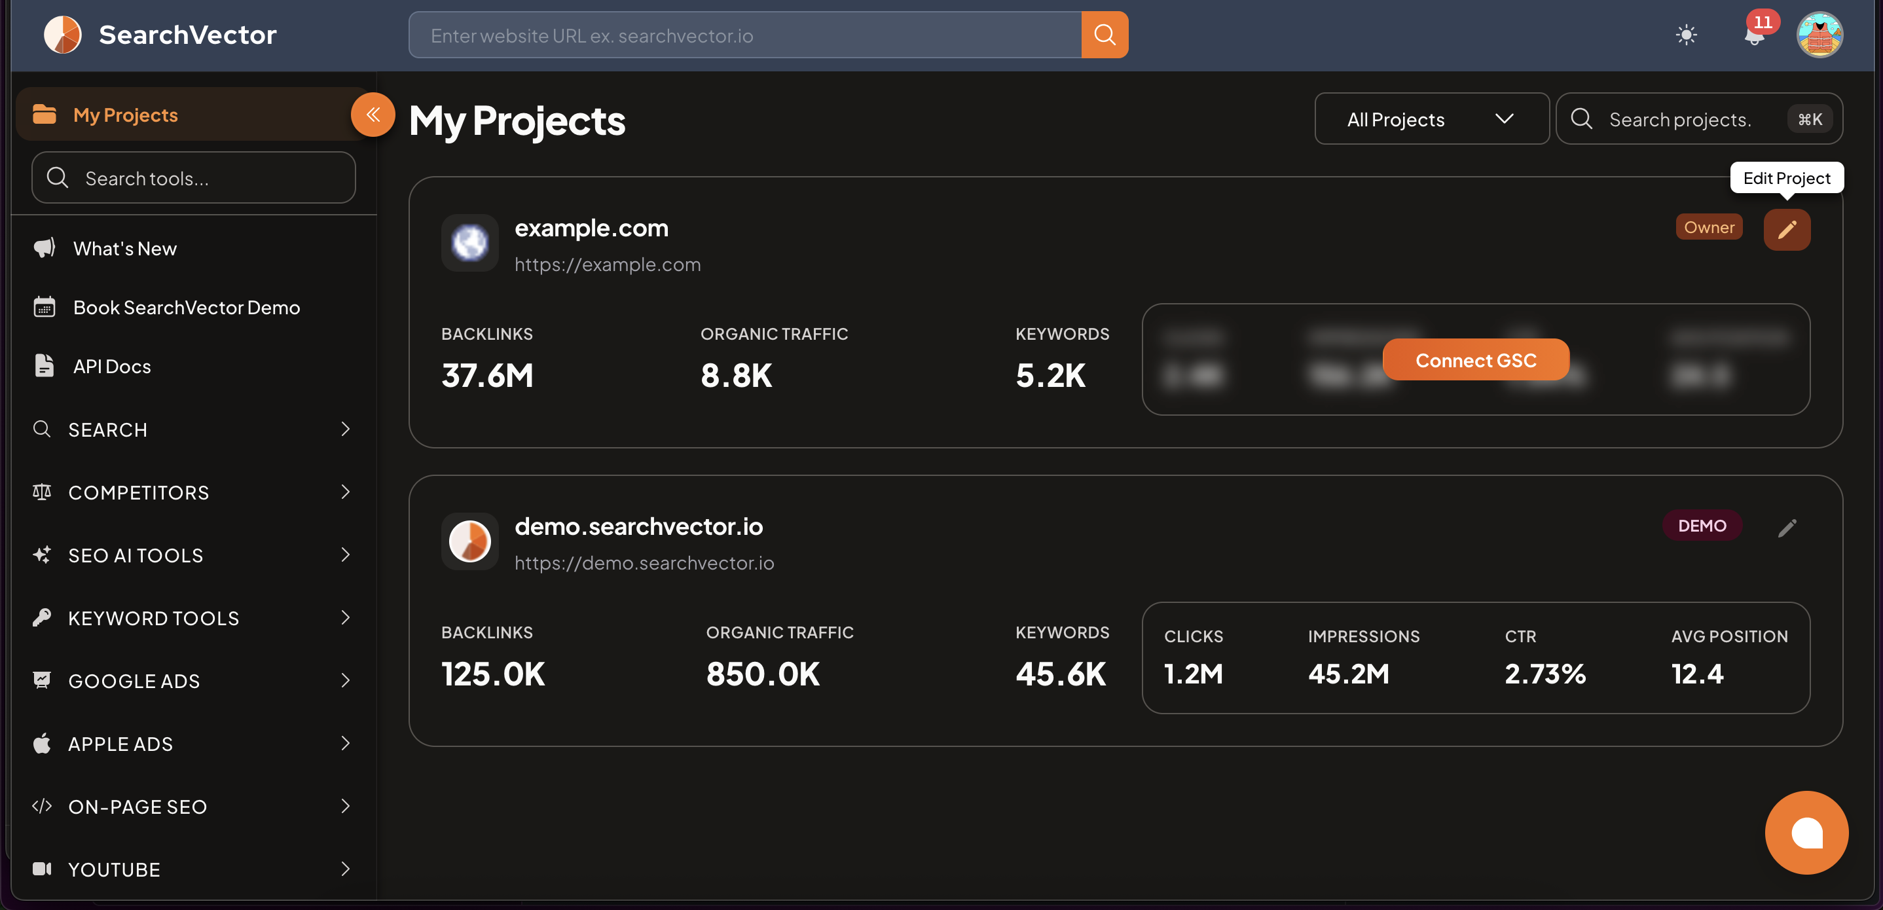1883x910 pixels.
Task: Click the orange URL search button
Action: 1104,34
